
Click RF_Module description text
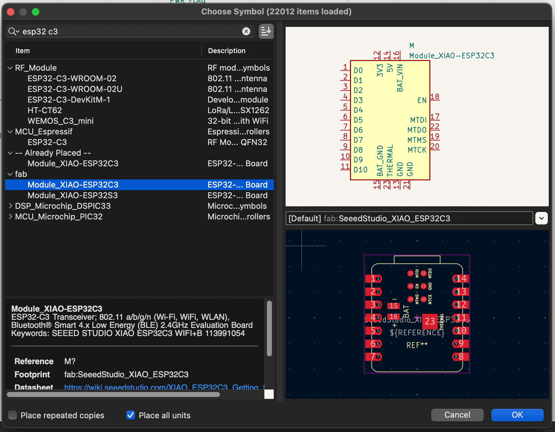[239, 68]
